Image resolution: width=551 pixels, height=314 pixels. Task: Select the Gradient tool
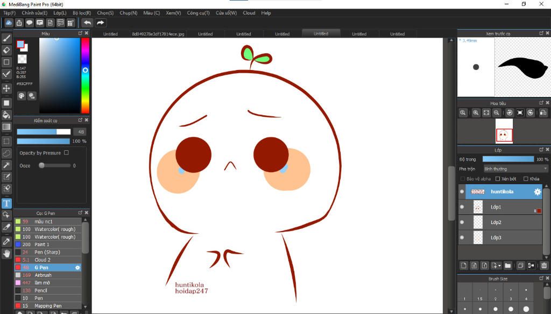click(x=6, y=127)
